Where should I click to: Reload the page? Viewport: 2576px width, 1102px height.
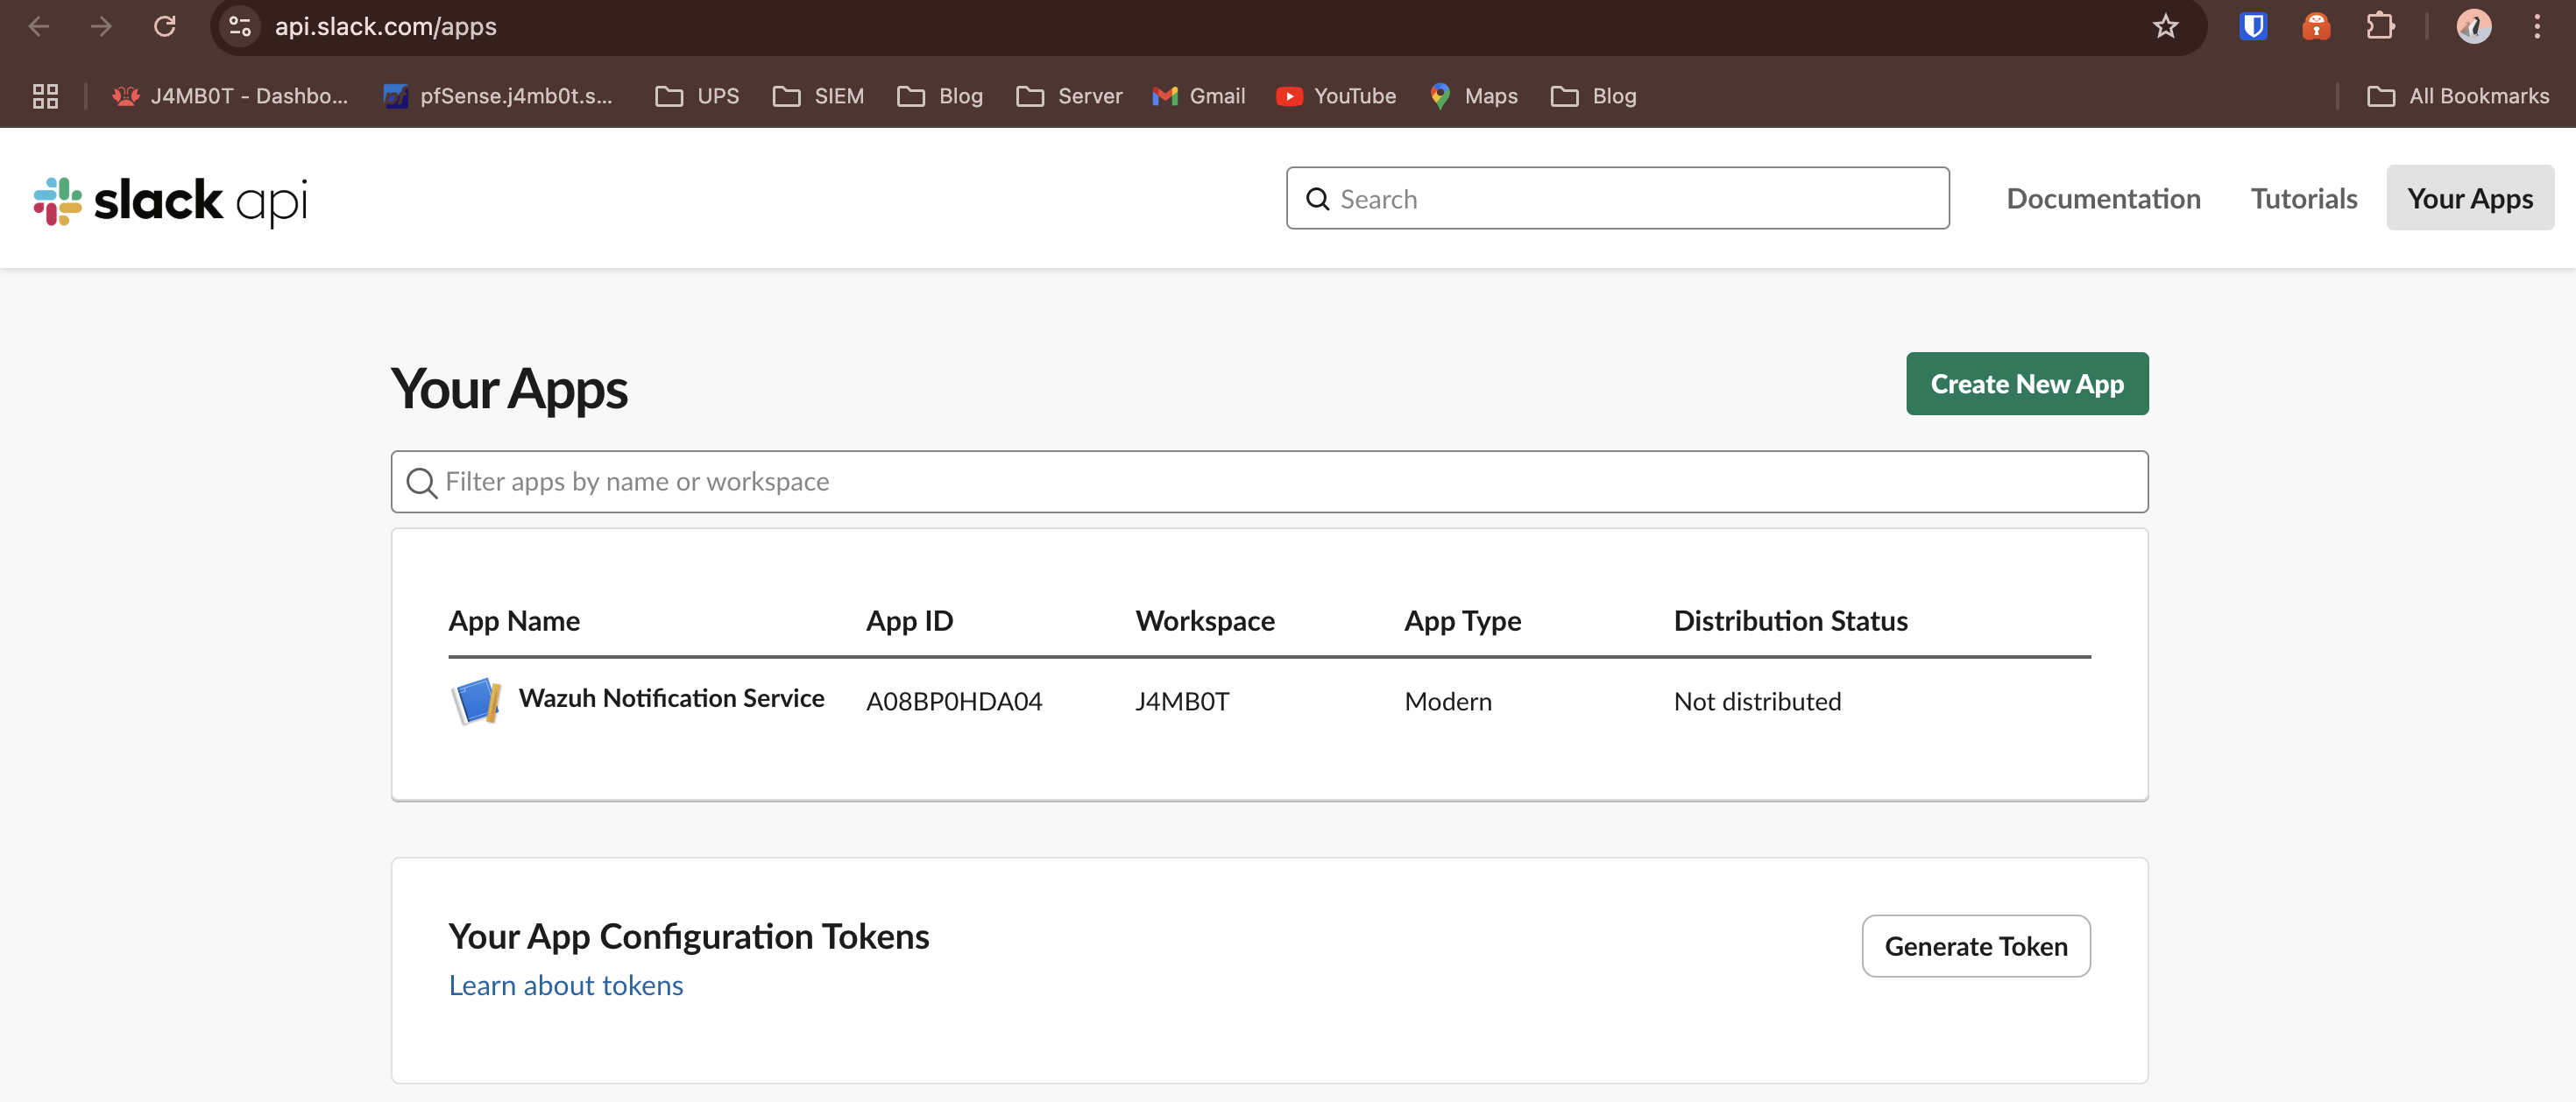[165, 27]
